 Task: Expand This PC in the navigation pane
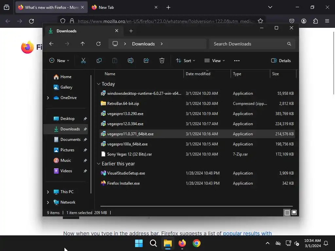[48, 192]
